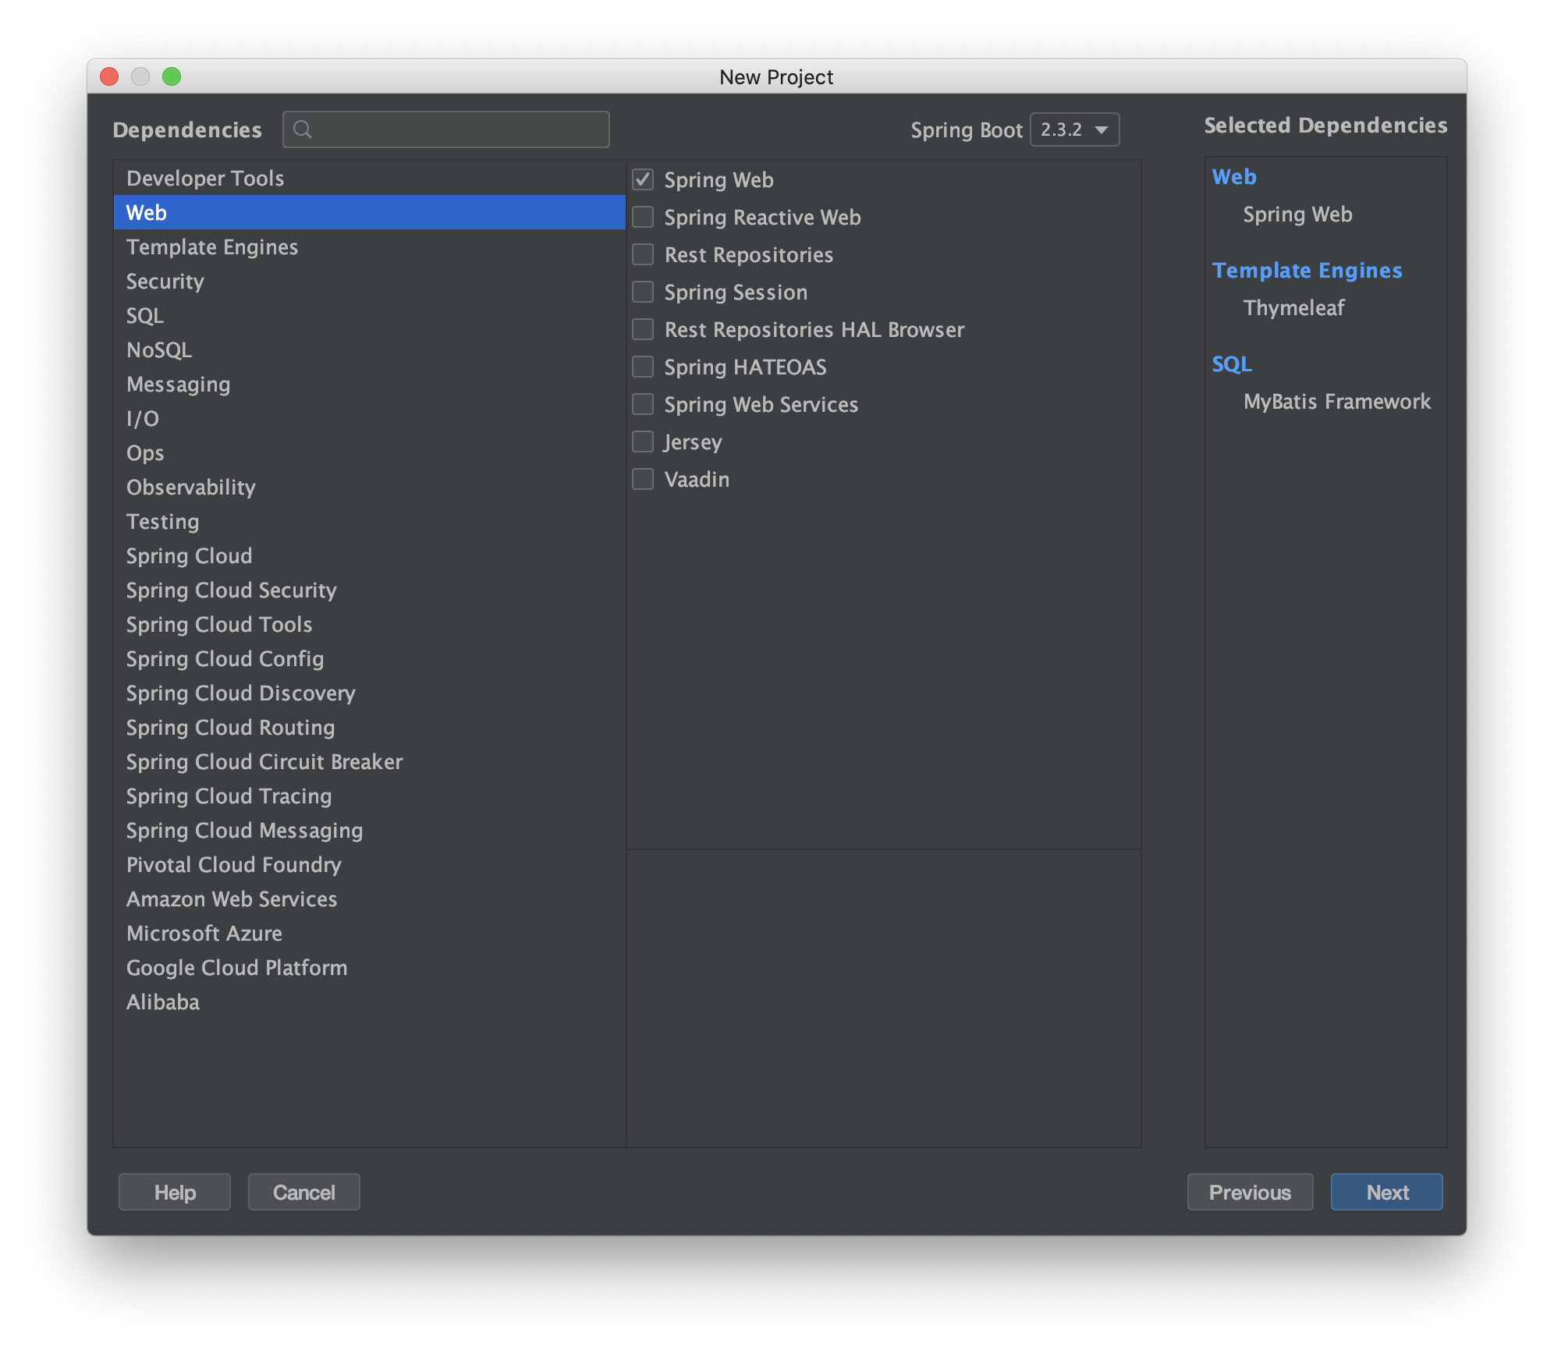Click Web header in Selected Dependencies
1554x1351 pixels.
click(1234, 177)
